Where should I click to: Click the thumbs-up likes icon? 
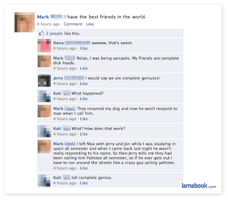point(42,33)
